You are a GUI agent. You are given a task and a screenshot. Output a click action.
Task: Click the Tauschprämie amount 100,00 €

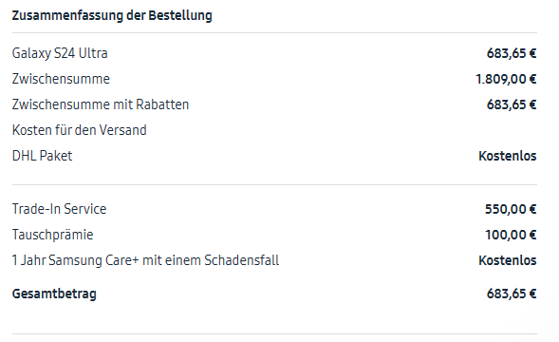[511, 235]
